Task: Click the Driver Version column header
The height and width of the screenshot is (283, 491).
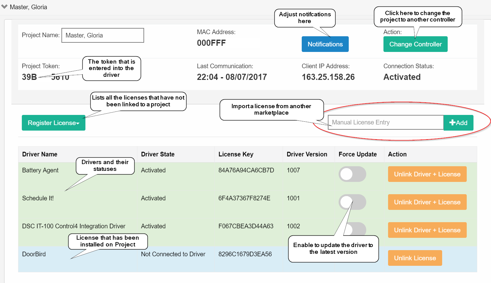Action: [x=307, y=154]
